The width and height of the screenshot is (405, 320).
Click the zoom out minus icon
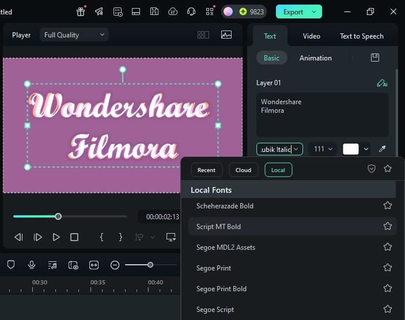click(x=115, y=265)
